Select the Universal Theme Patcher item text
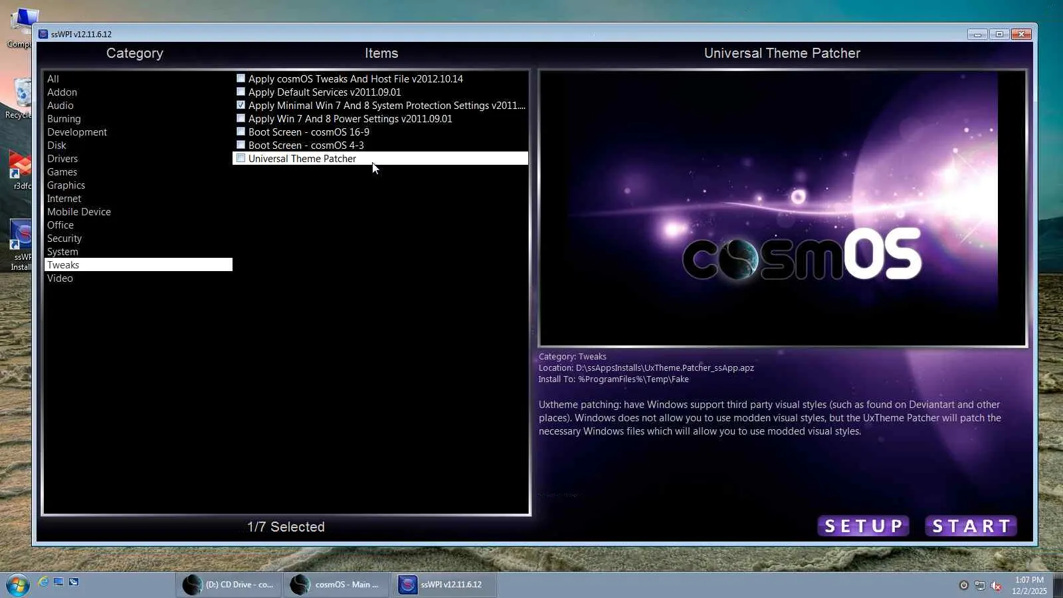Image resolution: width=1063 pixels, height=598 pixels. click(302, 159)
